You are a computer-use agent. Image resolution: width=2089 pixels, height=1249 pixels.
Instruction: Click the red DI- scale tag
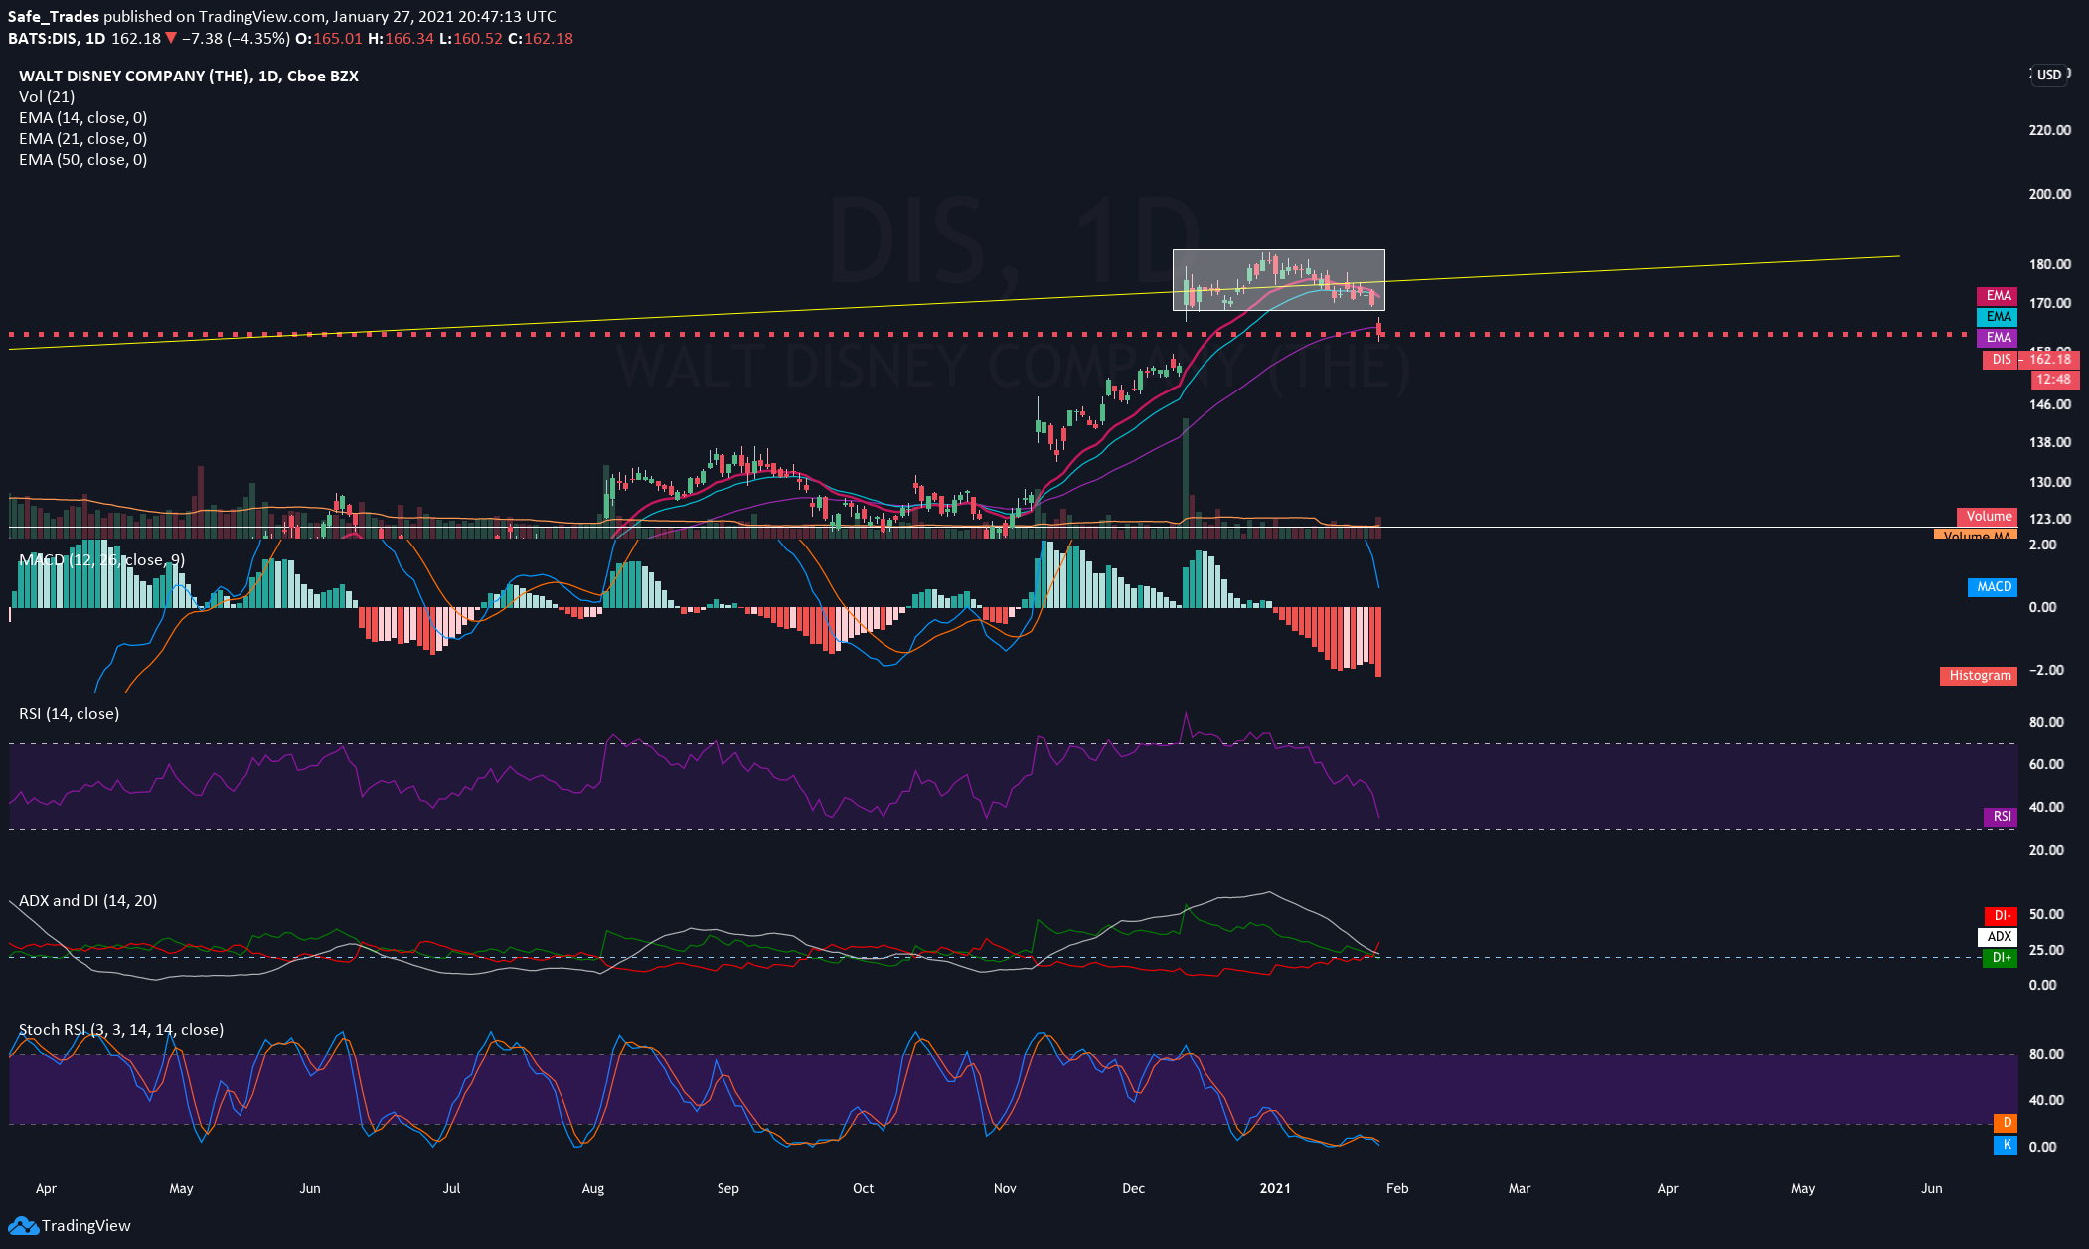click(2001, 915)
